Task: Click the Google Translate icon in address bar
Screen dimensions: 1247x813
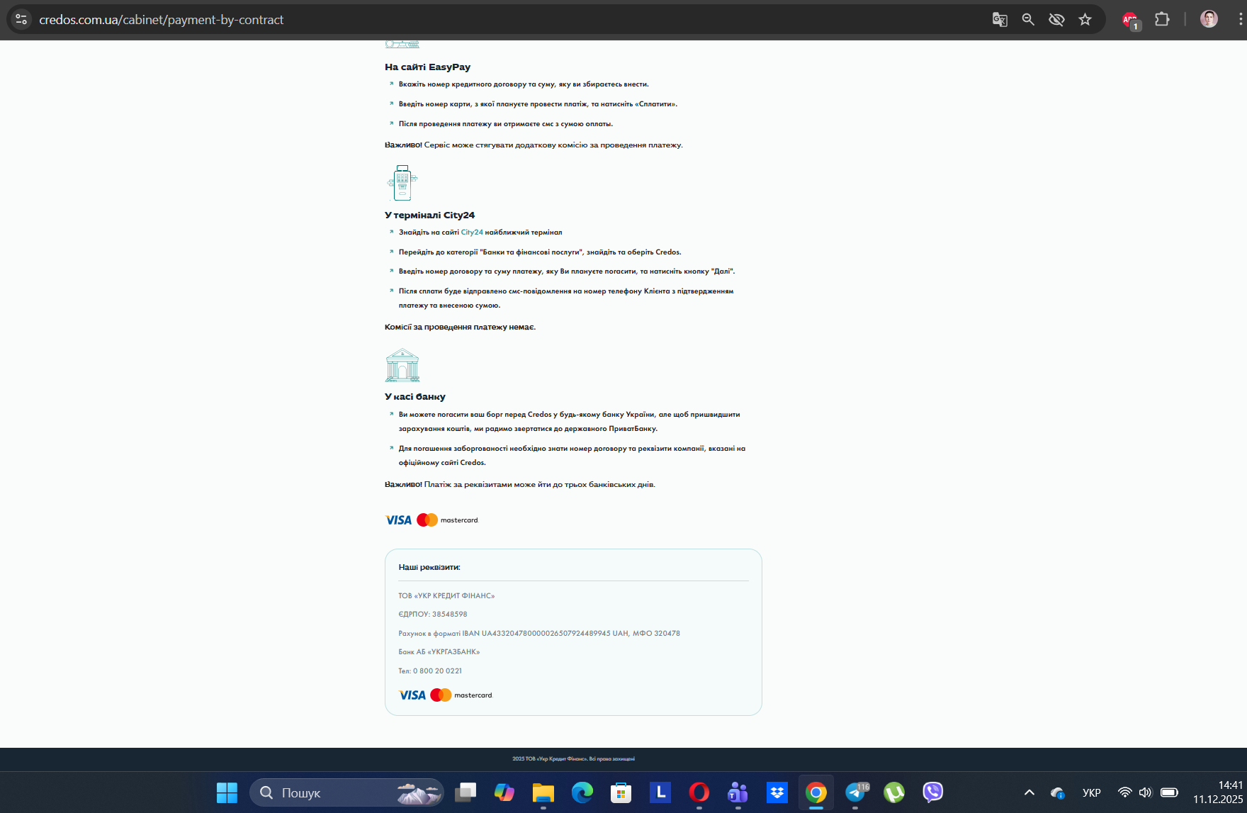Action: pyautogui.click(x=1000, y=20)
